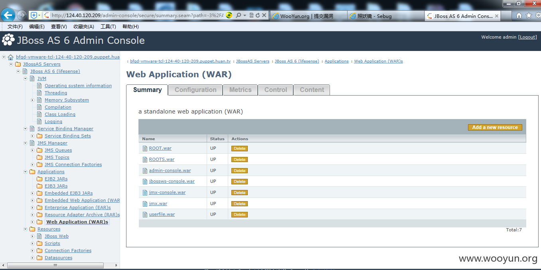Click right arrow of tree horizontal scrollbar
Image resolution: width=541 pixels, height=270 pixels.
117,265
